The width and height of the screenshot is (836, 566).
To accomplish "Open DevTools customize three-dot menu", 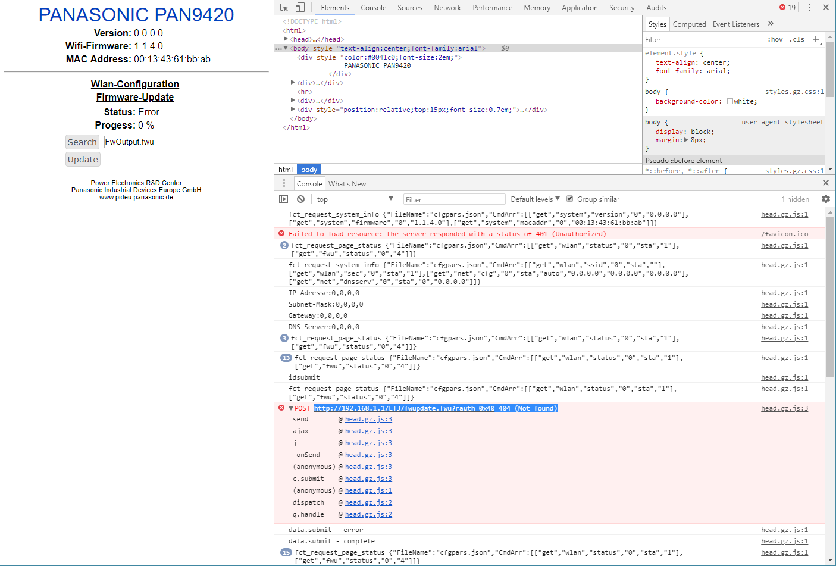I will [809, 8].
